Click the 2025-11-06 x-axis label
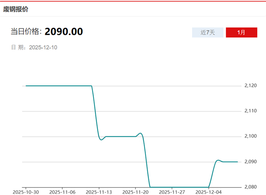 [63, 192]
